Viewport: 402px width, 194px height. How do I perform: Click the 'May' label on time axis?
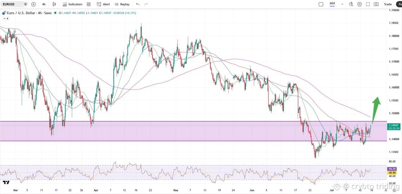176,190
